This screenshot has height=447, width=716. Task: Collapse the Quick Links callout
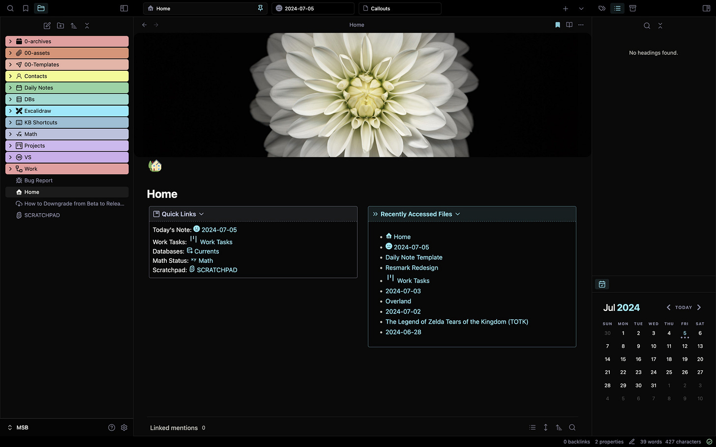point(201,214)
